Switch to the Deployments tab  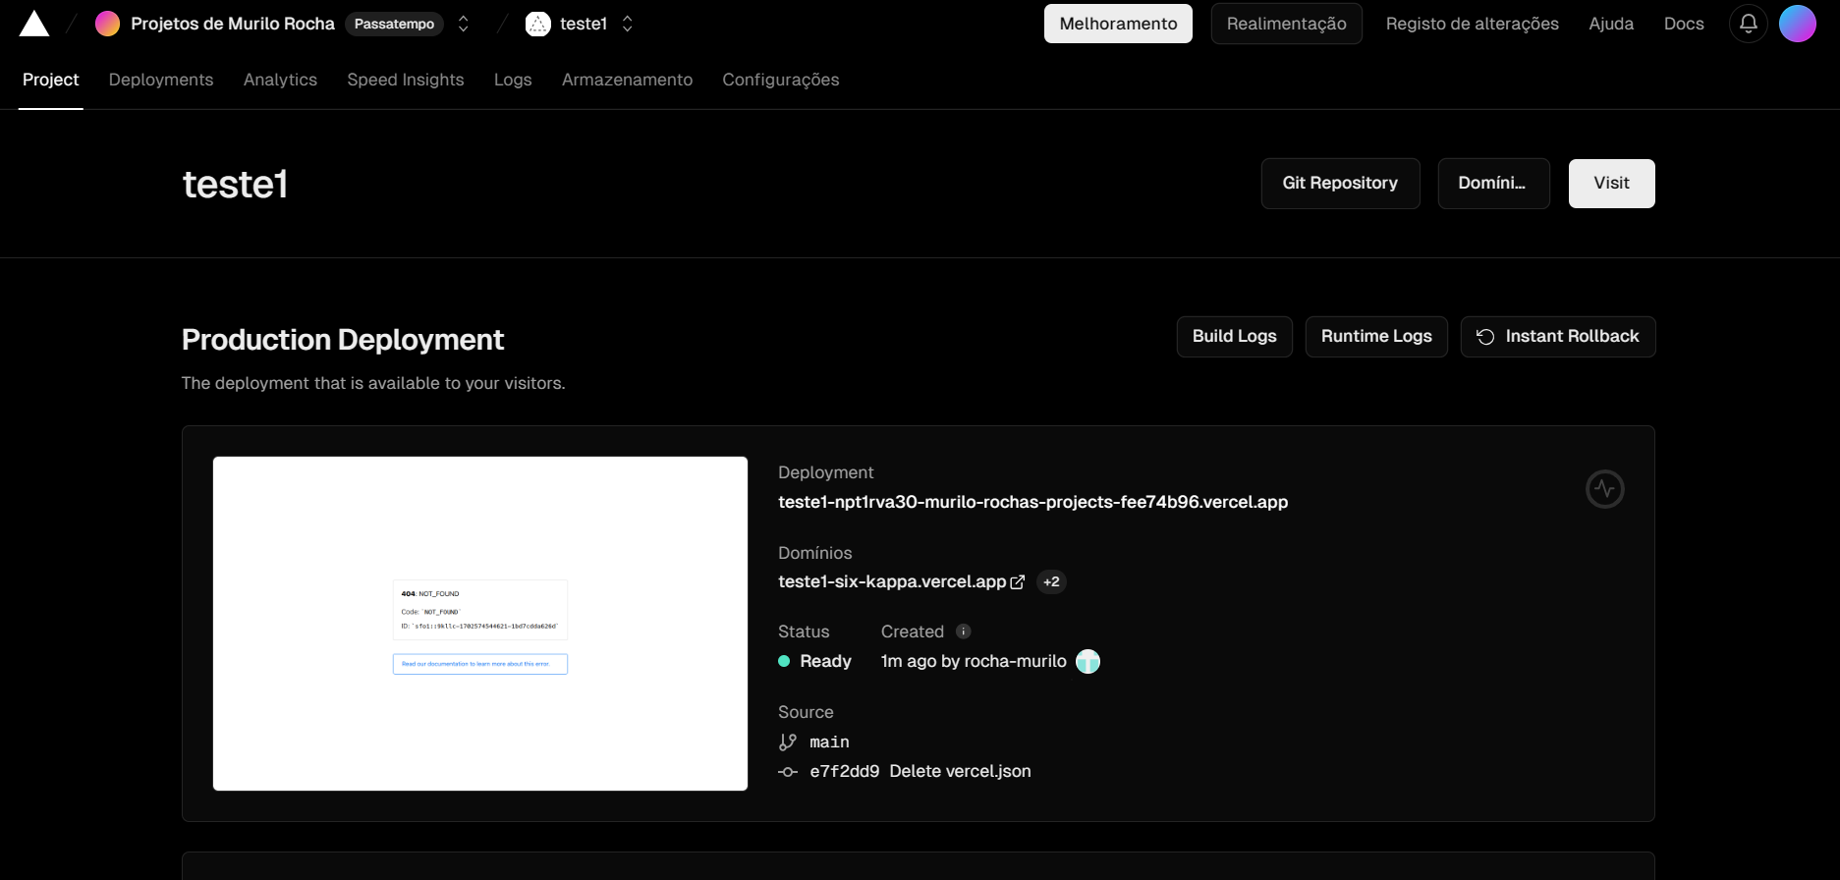pyautogui.click(x=161, y=80)
